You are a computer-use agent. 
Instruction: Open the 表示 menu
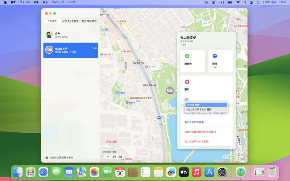tap(45, 3)
